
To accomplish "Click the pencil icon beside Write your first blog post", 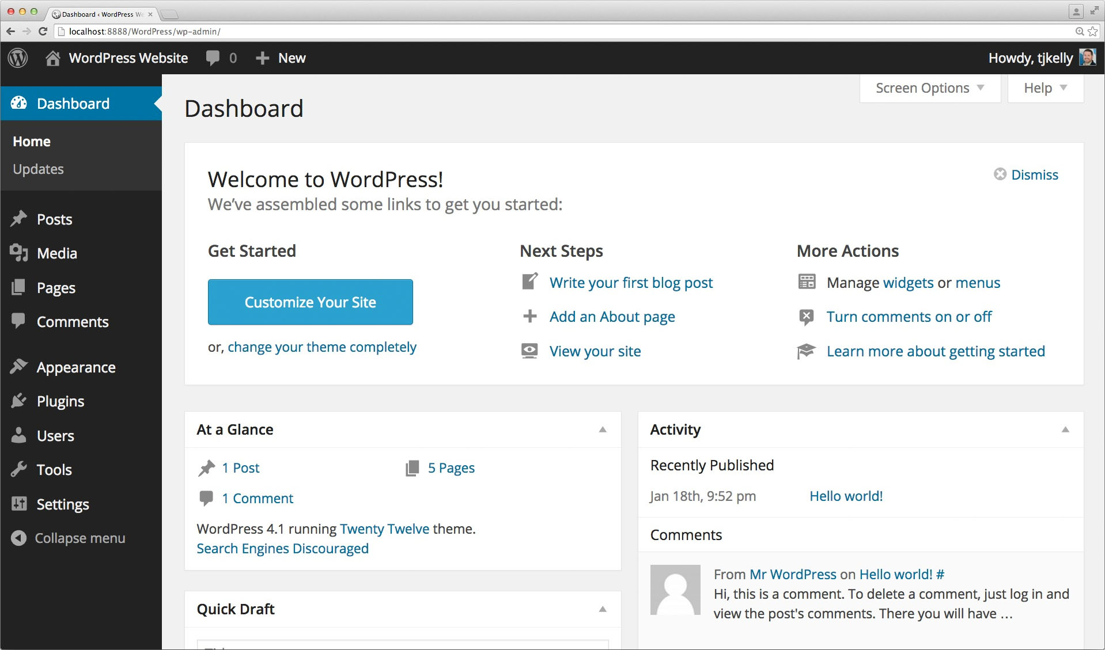I will click(530, 281).
